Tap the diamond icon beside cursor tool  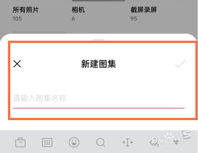click(x=154, y=143)
